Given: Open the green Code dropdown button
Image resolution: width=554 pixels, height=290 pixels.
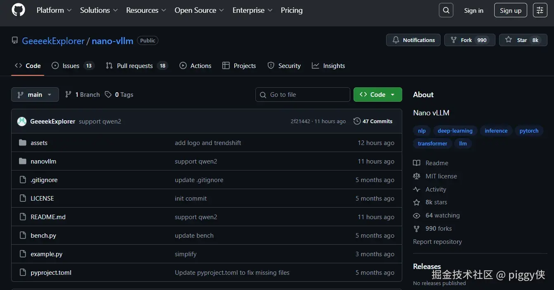Looking at the screenshot, I should [x=377, y=95].
